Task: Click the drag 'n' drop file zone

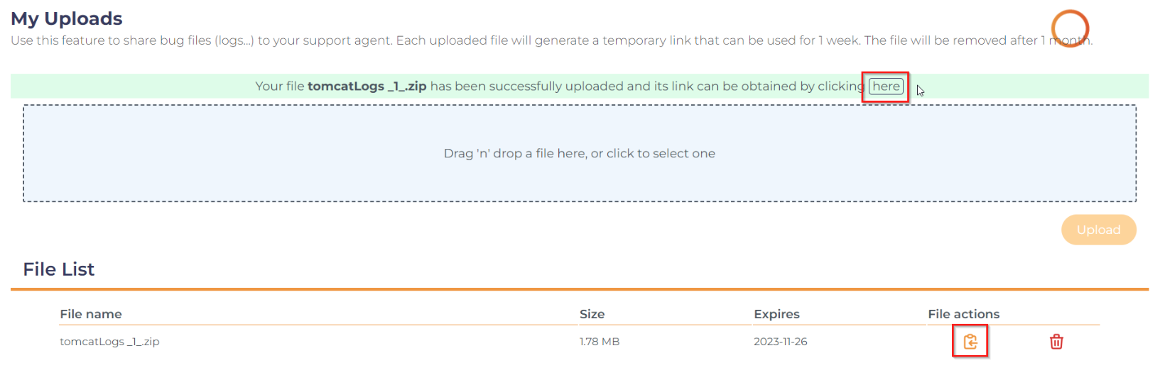Action: click(x=579, y=153)
